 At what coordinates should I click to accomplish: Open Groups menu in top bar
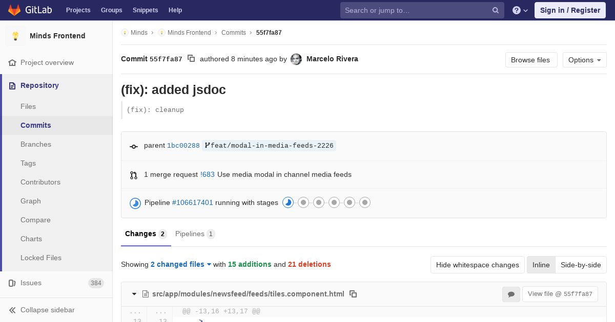coord(111,10)
